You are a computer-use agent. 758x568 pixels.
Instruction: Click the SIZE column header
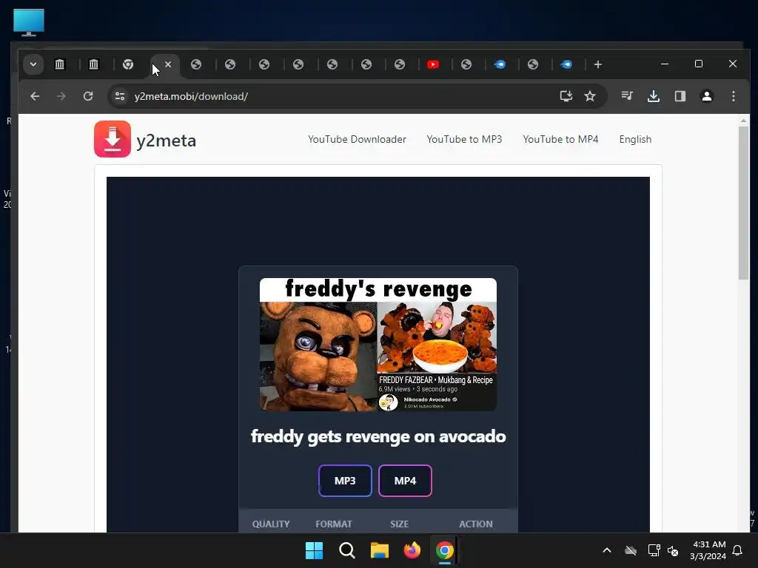(399, 524)
